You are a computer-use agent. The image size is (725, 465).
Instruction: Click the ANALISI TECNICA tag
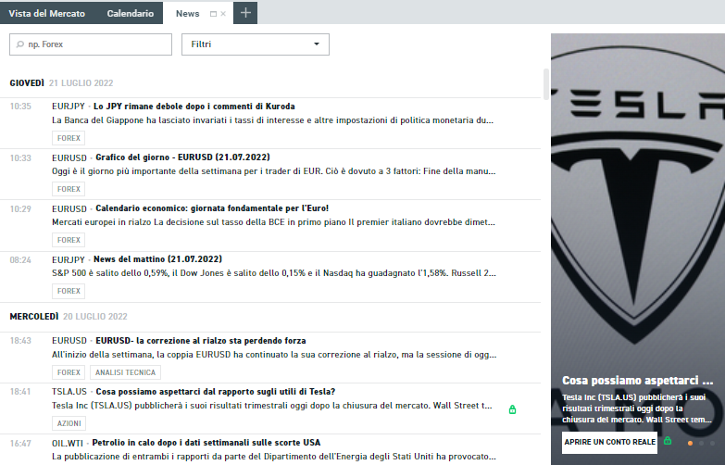pyautogui.click(x=125, y=372)
